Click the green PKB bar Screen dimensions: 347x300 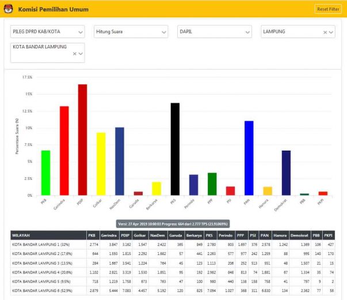click(46, 172)
